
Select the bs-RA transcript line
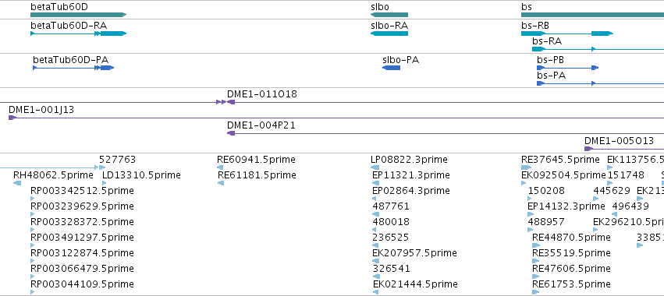tap(598, 49)
